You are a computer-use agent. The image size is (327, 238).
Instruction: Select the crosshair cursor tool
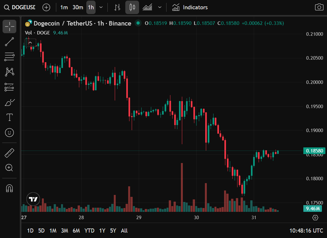pyautogui.click(x=10, y=26)
